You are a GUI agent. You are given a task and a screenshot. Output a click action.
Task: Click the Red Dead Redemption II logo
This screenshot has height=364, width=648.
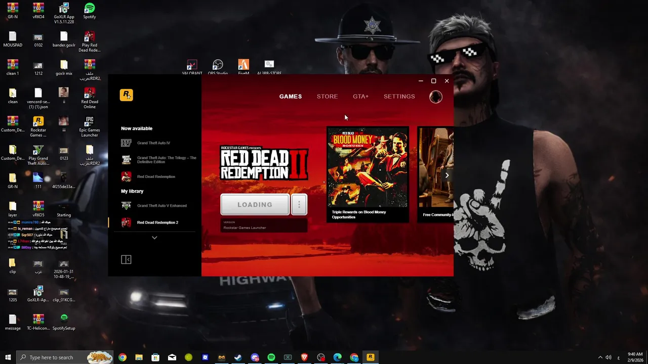coord(264,163)
